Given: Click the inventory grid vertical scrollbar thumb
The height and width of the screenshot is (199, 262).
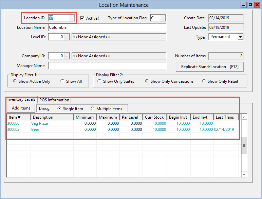Looking at the screenshot, I should point(244,145).
